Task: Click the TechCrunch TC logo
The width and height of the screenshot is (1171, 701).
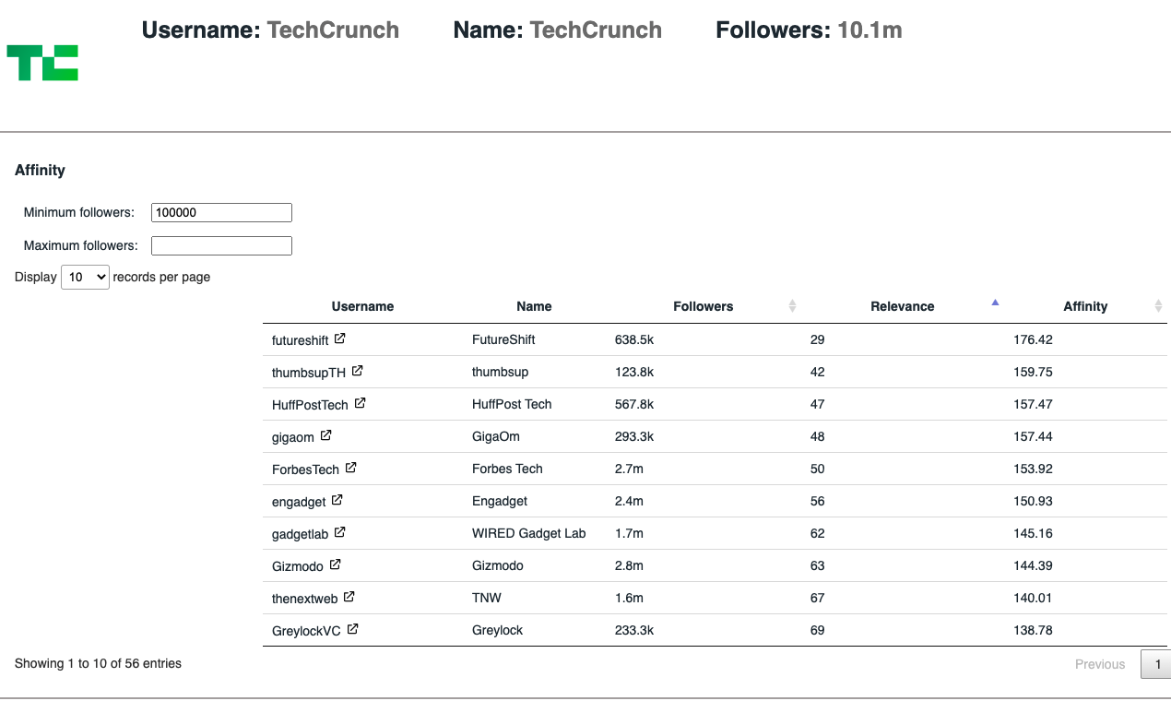Action: coord(42,63)
